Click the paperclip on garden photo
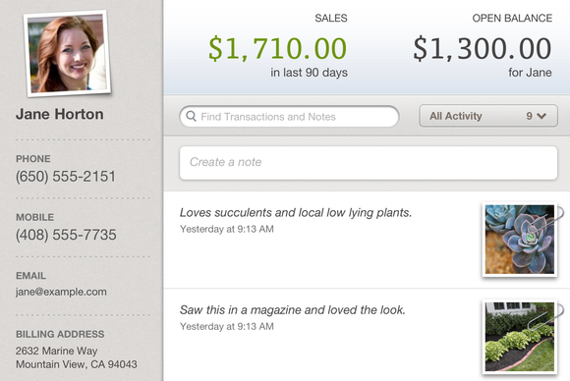Image resolution: width=570 pixels, height=381 pixels. 546,317
